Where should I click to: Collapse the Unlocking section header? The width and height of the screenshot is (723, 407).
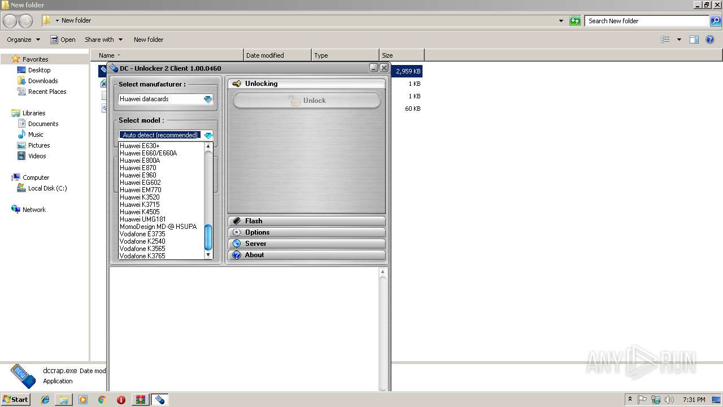(307, 84)
